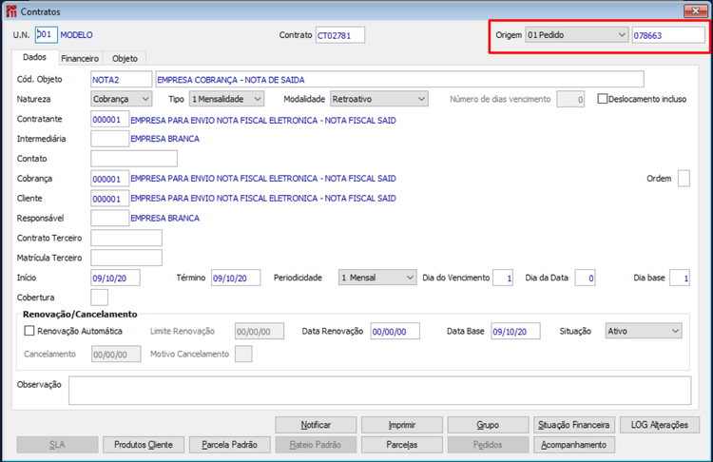This screenshot has height=462, width=713.
Task: Open the Objeto tab
Action: coord(125,58)
